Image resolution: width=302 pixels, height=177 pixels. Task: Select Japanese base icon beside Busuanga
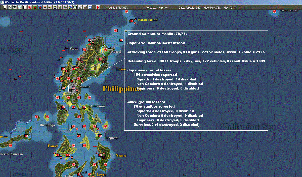pyautogui.click(x=47, y=116)
